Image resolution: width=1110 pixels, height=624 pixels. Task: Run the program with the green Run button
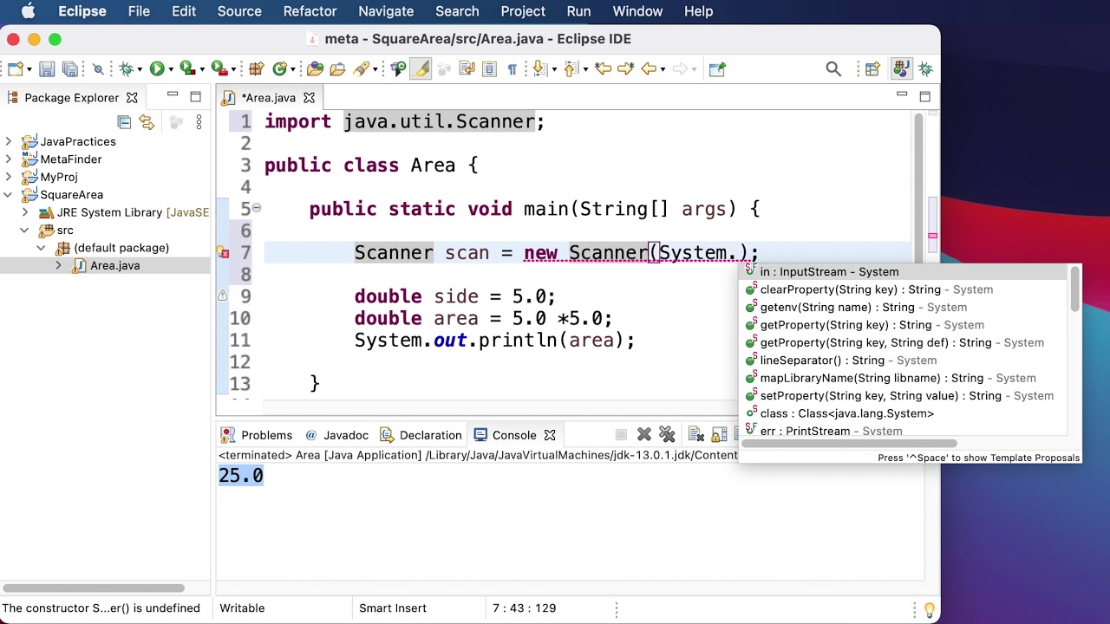point(157,69)
